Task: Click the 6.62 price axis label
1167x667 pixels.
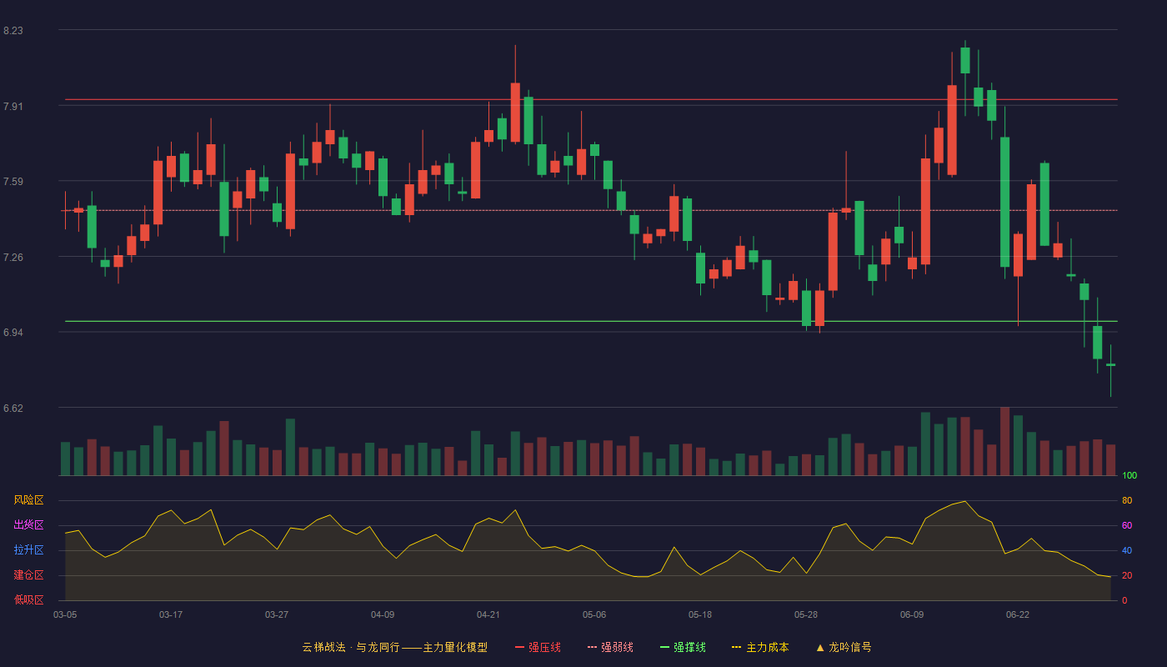Action: coord(13,409)
